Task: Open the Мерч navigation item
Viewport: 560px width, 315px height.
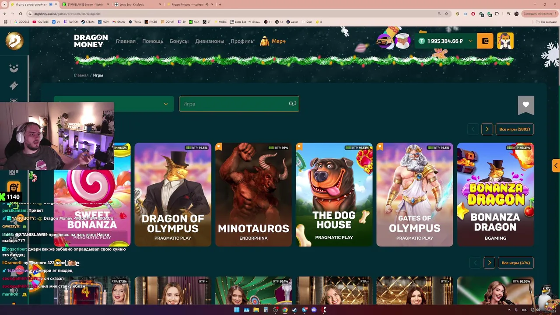Action: click(x=279, y=41)
